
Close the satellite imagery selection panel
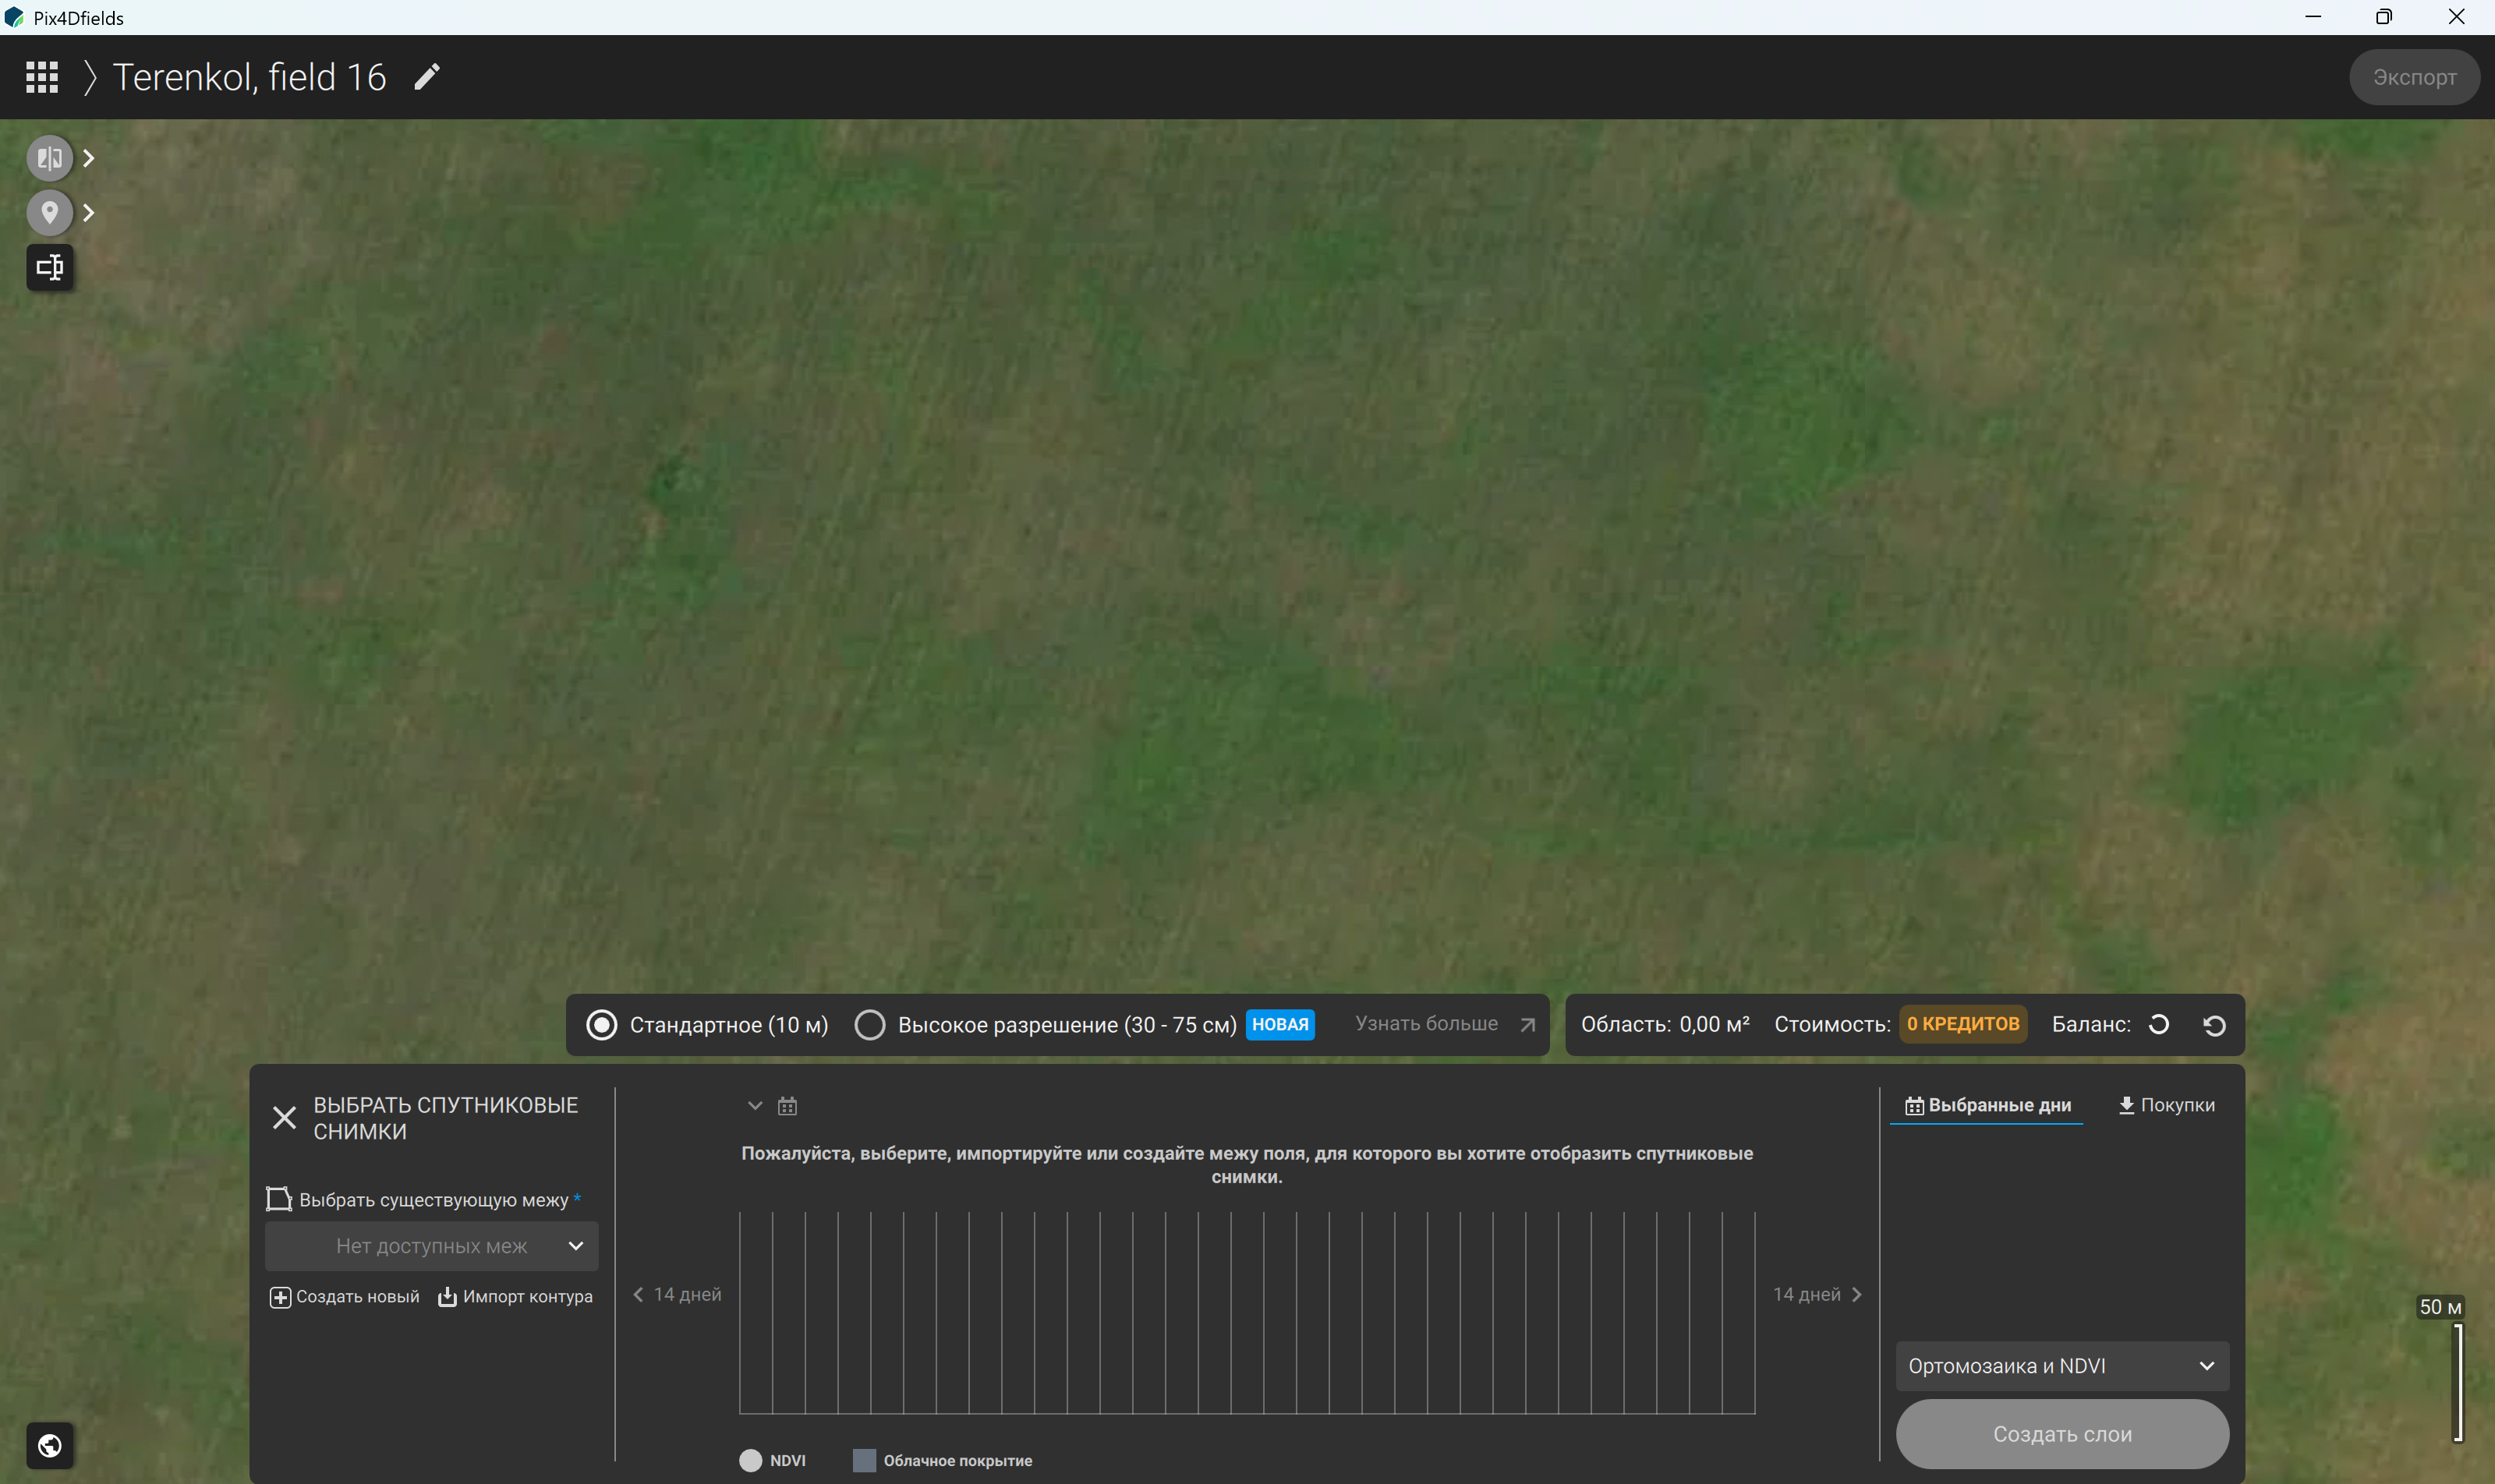pos(284,1117)
